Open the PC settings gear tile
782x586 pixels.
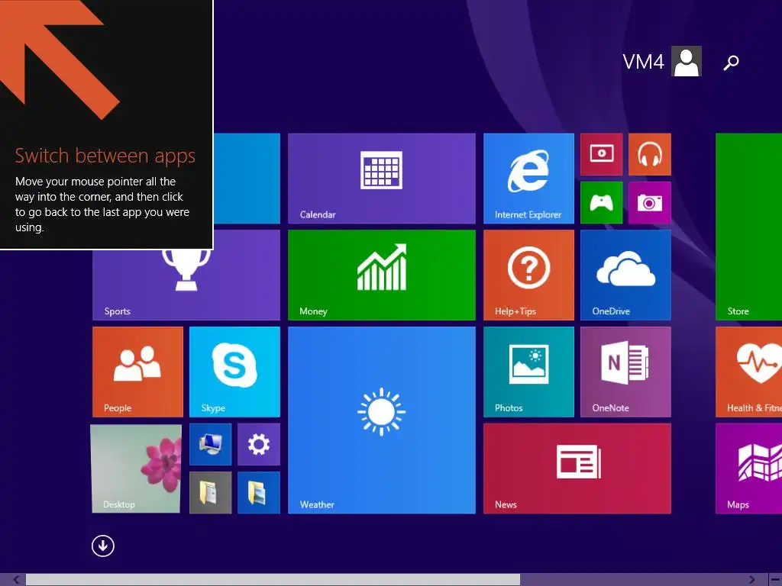(258, 444)
